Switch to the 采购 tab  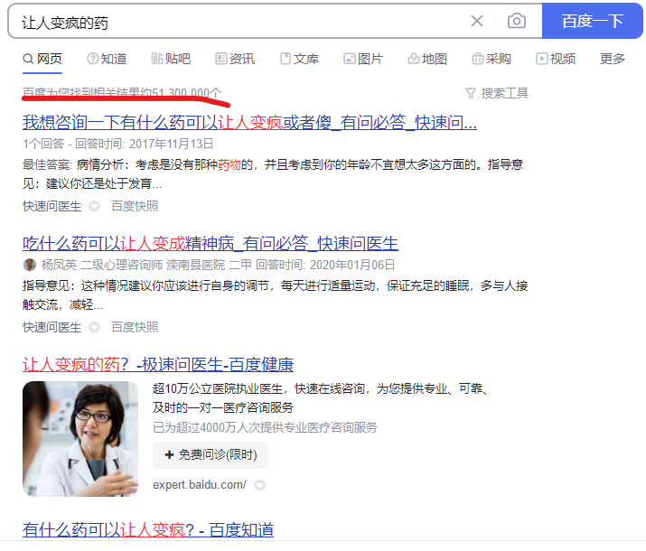click(x=492, y=59)
